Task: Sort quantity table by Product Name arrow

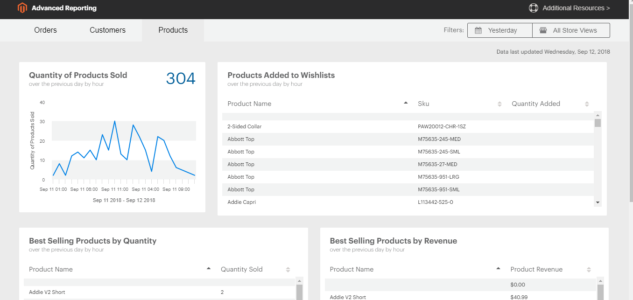Action: coord(209,269)
